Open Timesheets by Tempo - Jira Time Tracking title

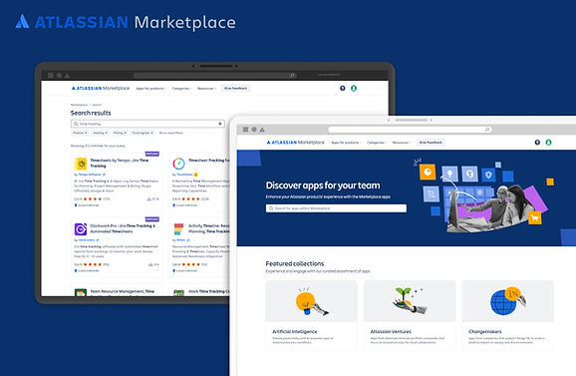coord(120,163)
